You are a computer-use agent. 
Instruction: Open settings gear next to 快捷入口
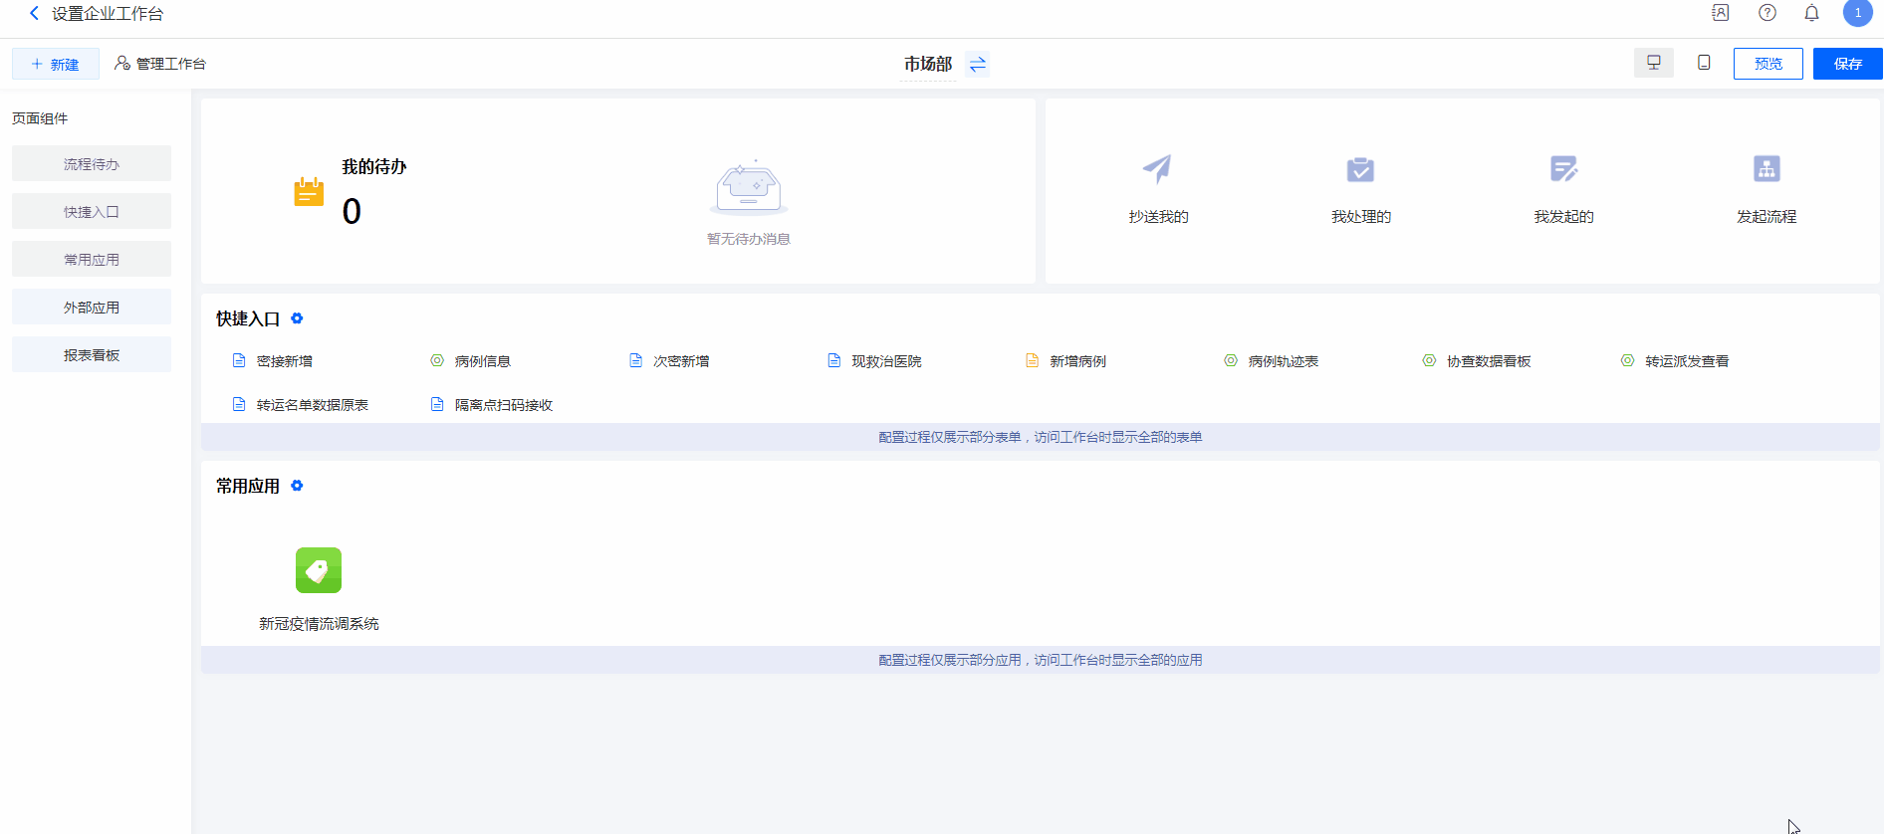pyautogui.click(x=297, y=318)
